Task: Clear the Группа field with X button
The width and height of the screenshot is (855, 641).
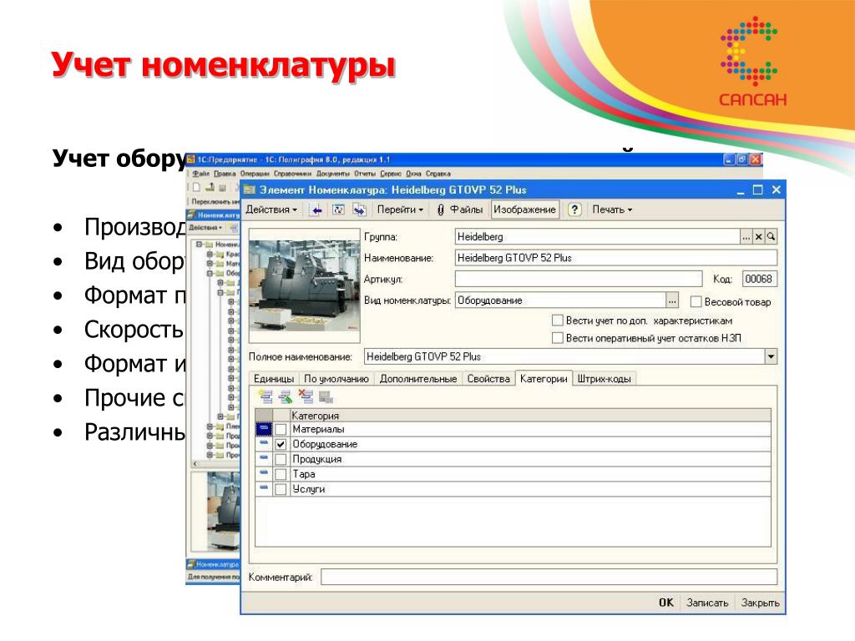Action: coord(758,237)
